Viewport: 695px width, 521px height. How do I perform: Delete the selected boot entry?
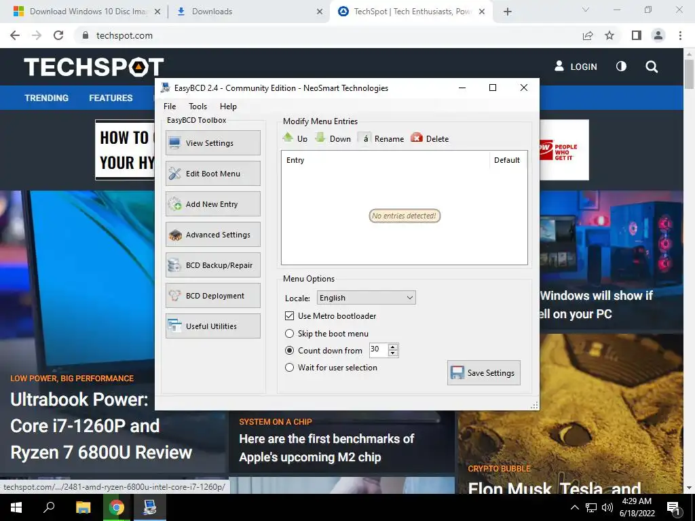click(430, 138)
